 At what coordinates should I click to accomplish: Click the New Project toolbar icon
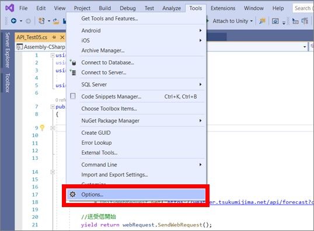[41, 20]
